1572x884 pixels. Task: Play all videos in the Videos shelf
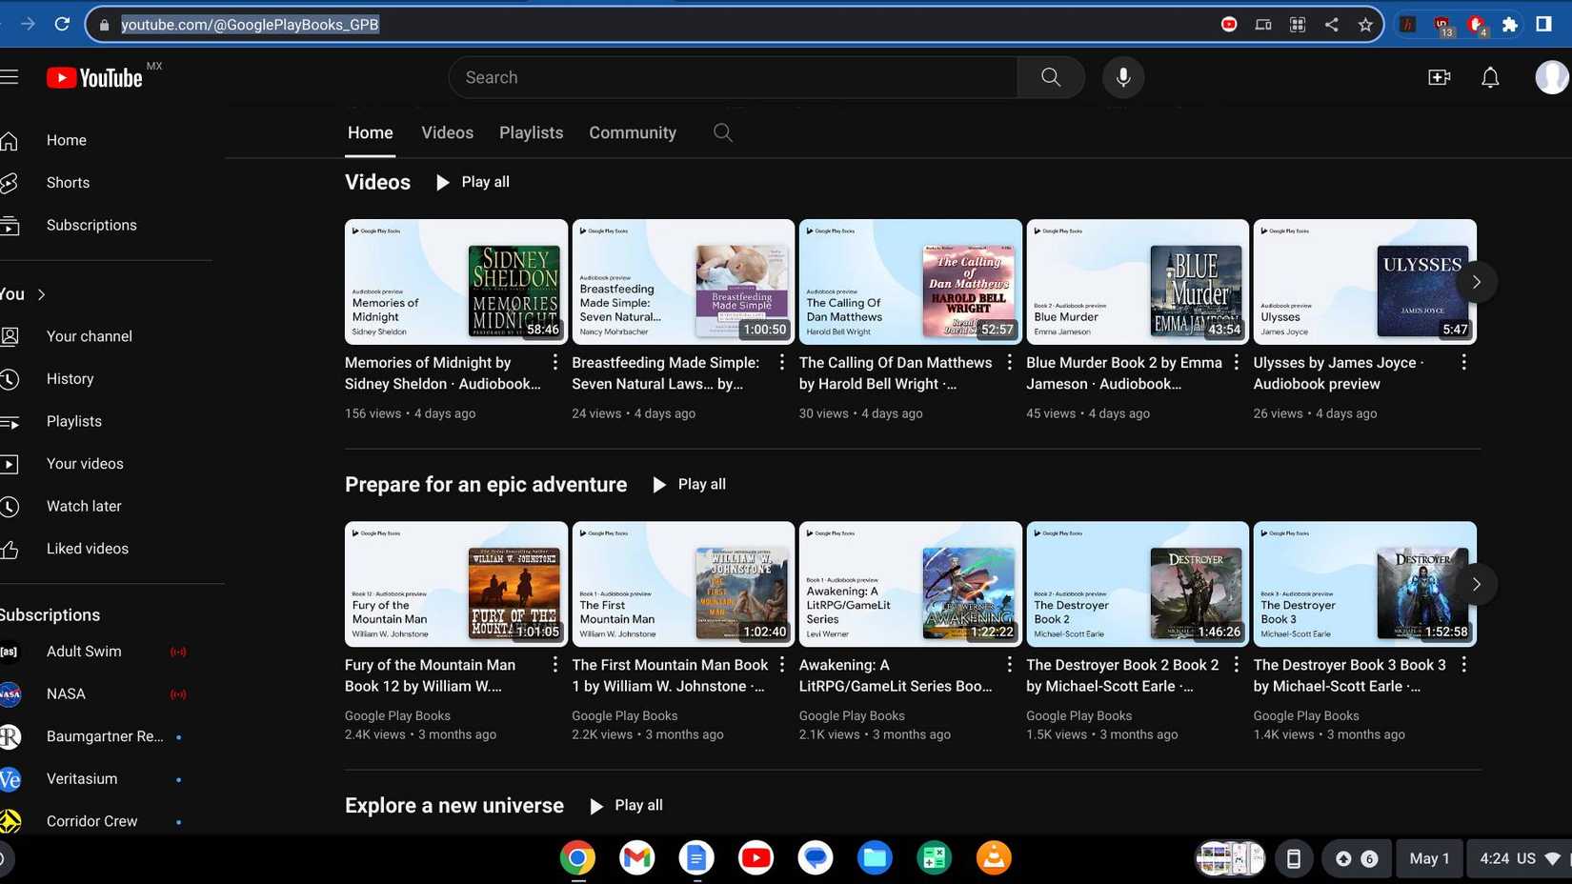click(x=473, y=182)
